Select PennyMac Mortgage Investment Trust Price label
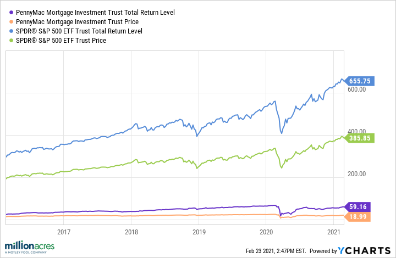Viewport: 396px width, 258px height. coord(77,22)
